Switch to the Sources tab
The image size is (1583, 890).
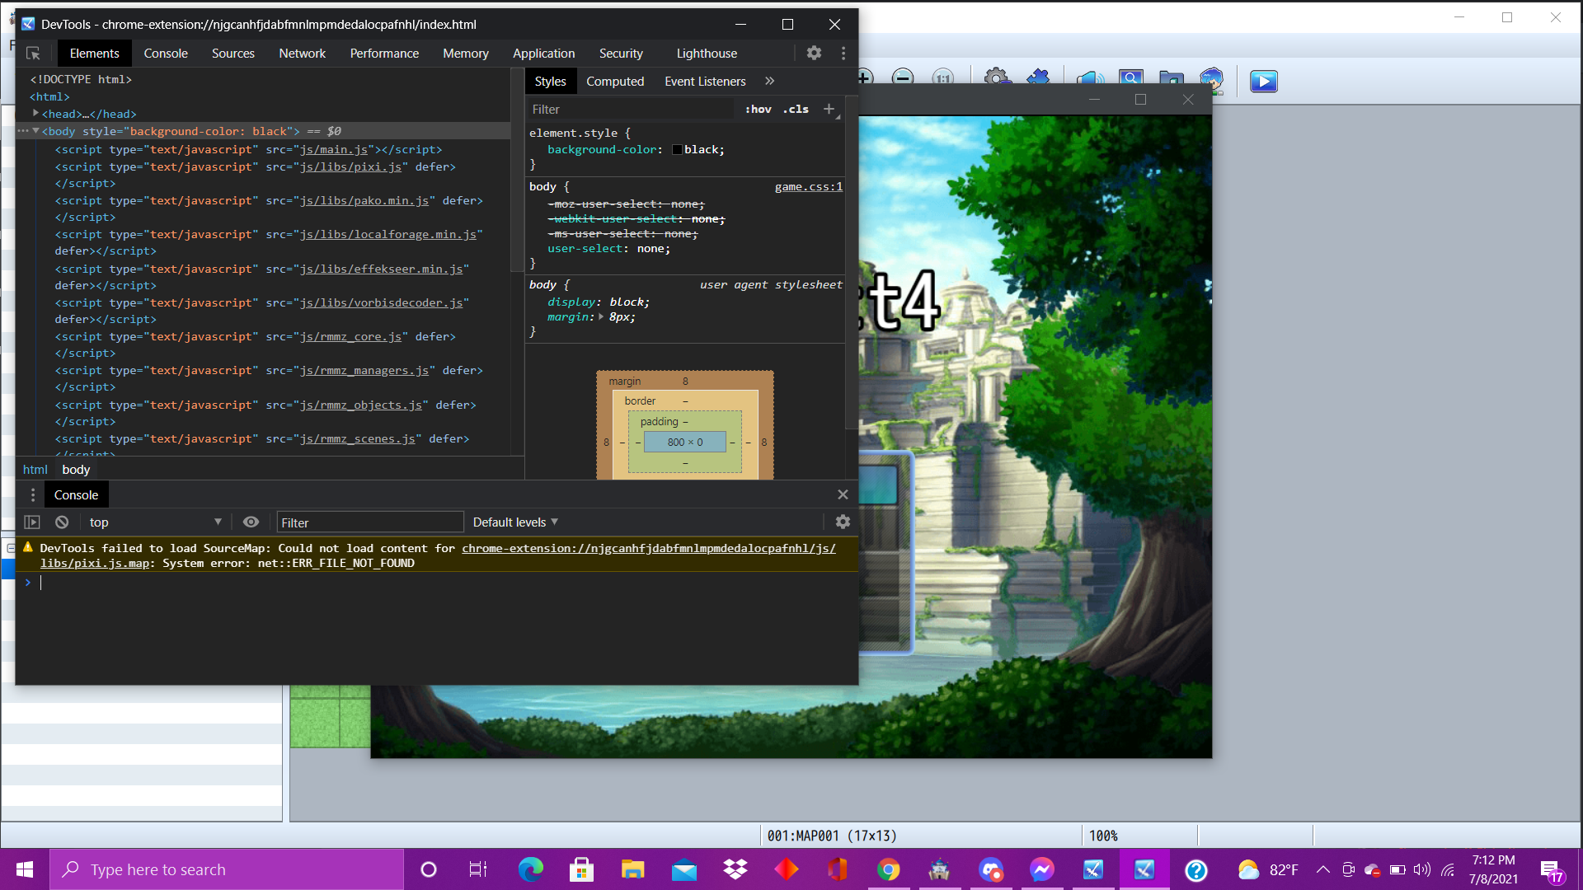point(233,54)
